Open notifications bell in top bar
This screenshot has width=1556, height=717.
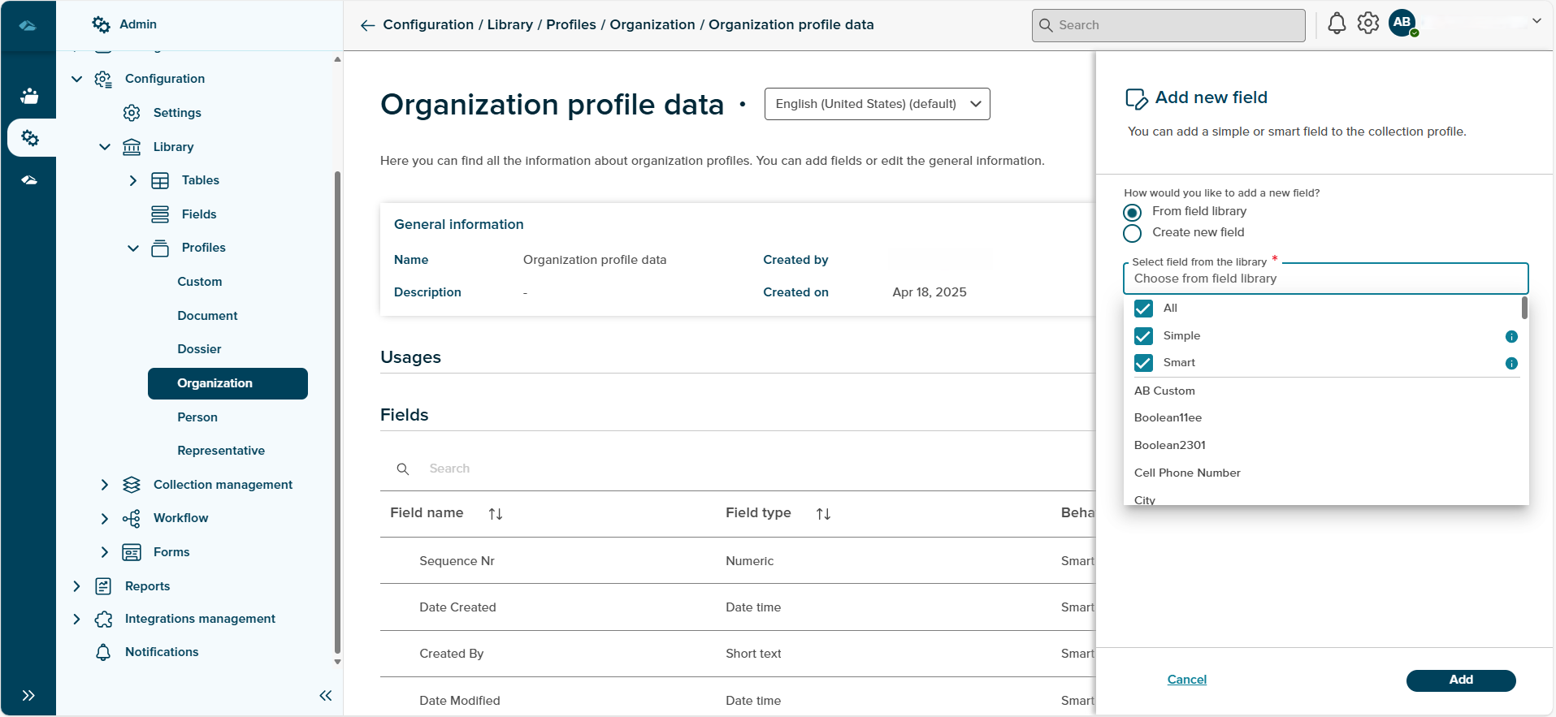coord(1337,24)
